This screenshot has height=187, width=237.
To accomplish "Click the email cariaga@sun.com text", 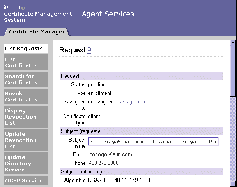I will (111, 154).
